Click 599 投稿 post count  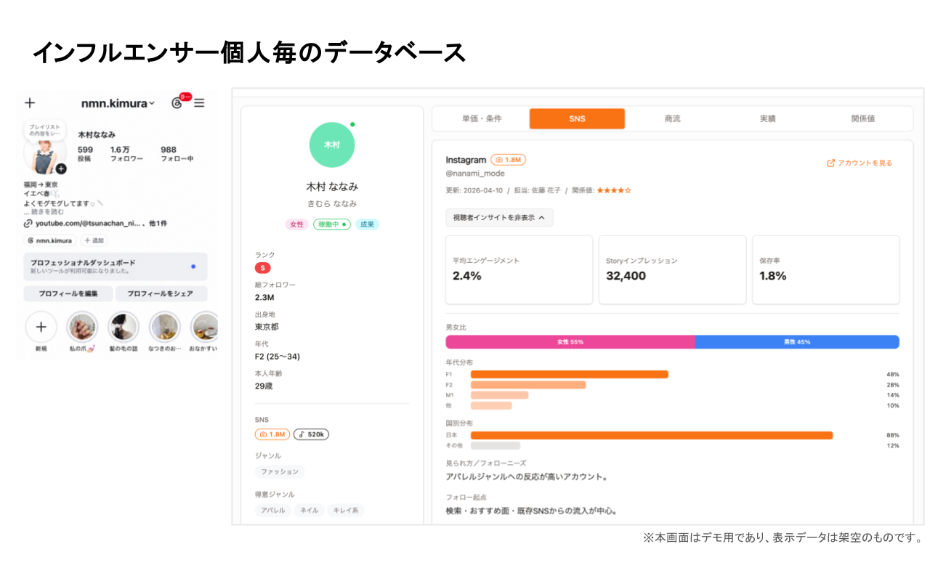85,154
